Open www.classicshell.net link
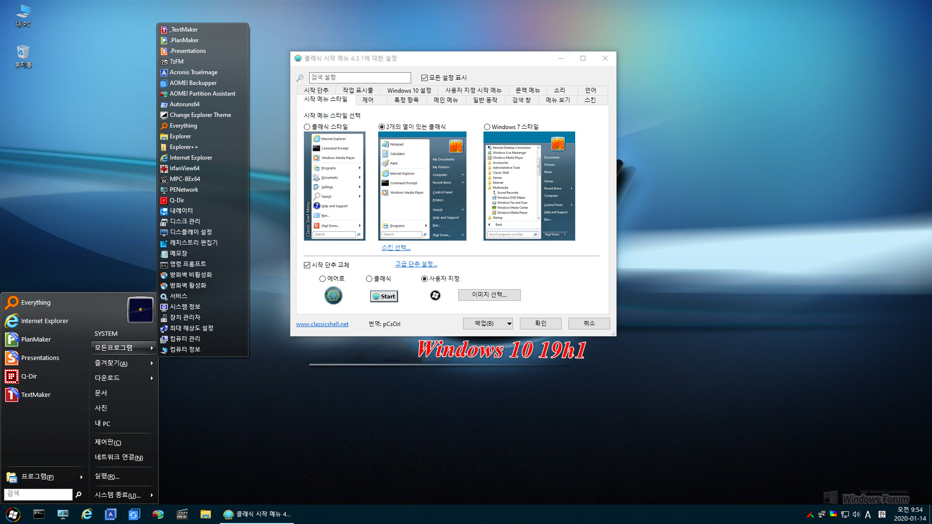Screen dimensions: 932x524 point(322,324)
